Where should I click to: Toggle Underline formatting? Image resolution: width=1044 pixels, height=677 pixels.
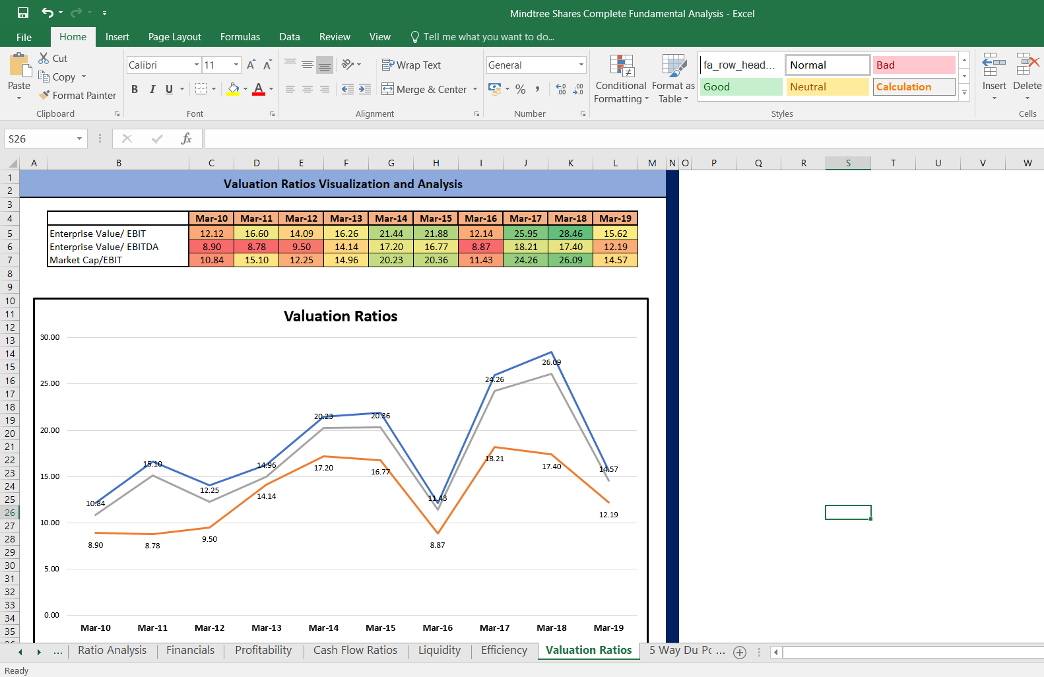coord(170,88)
